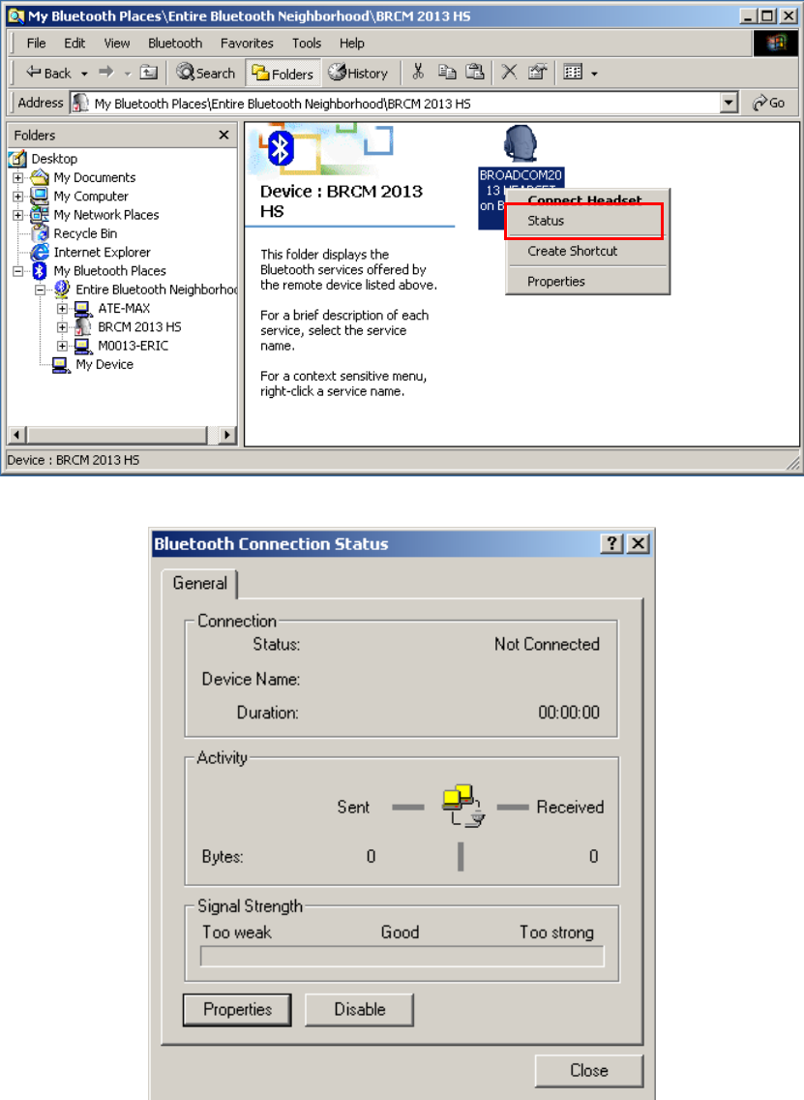Select the Broadcom headset service icon
Screen dimensions: 804x1100
[521, 144]
